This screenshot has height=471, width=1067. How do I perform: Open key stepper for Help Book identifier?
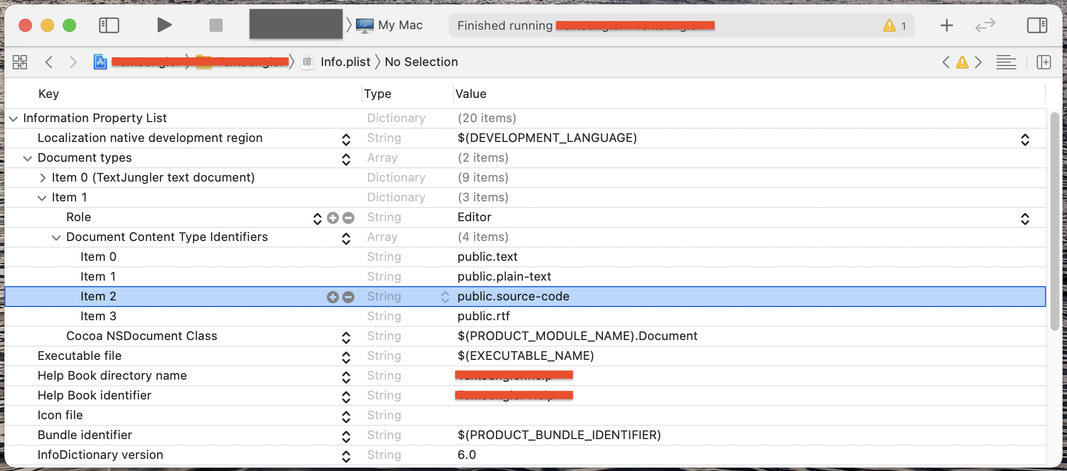(x=346, y=397)
